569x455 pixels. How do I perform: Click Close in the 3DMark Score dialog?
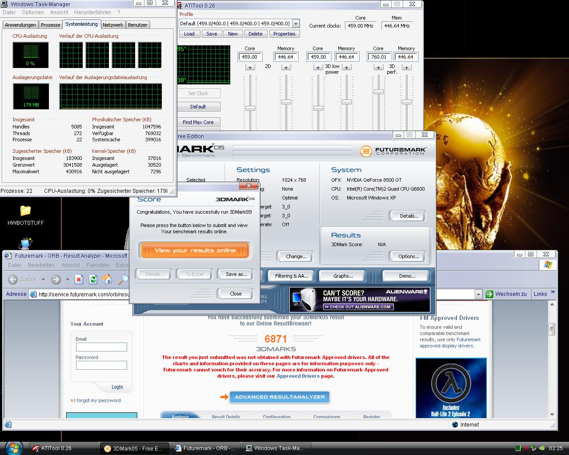tap(236, 294)
